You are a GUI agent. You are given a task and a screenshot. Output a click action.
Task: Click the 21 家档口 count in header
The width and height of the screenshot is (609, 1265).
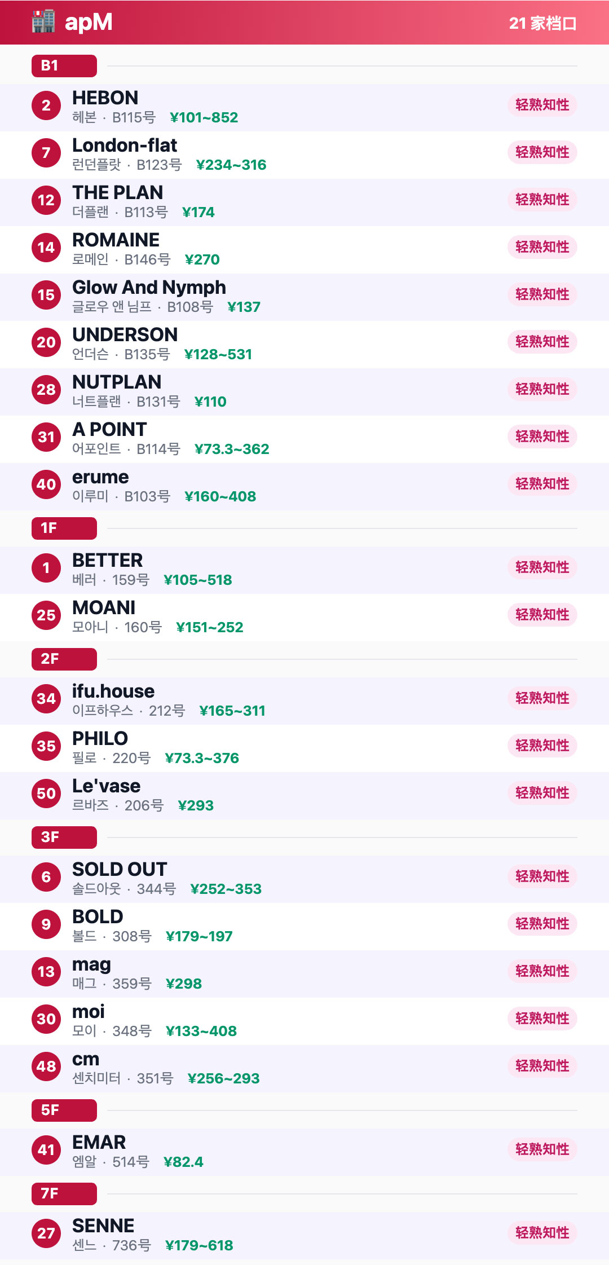point(542,23)
